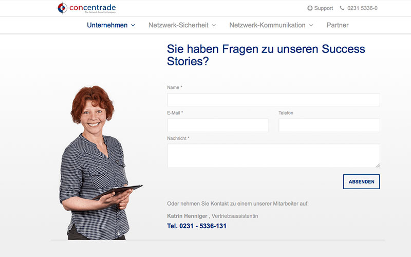Click the Support lifebuoy icon

[x=310, y=8]
